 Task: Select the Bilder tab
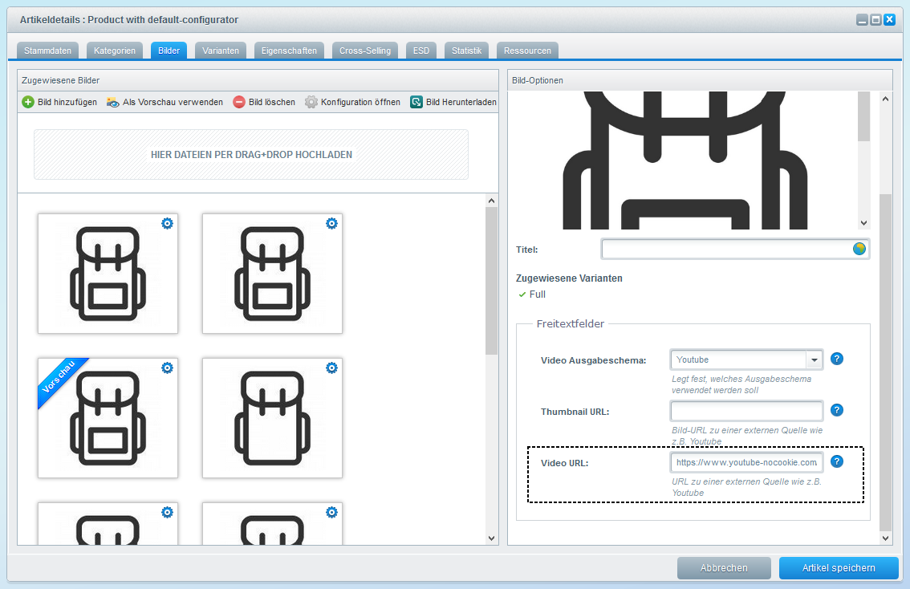[x=169, y=51]
